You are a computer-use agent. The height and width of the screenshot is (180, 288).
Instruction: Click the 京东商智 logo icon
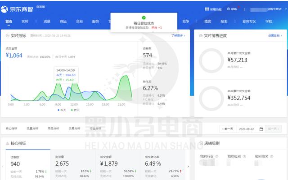pyautogui.click(x=4, y=9)
